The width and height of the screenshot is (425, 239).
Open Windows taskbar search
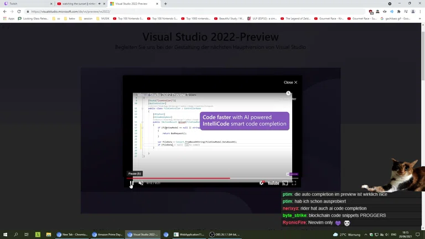click(x=15, y=235)
